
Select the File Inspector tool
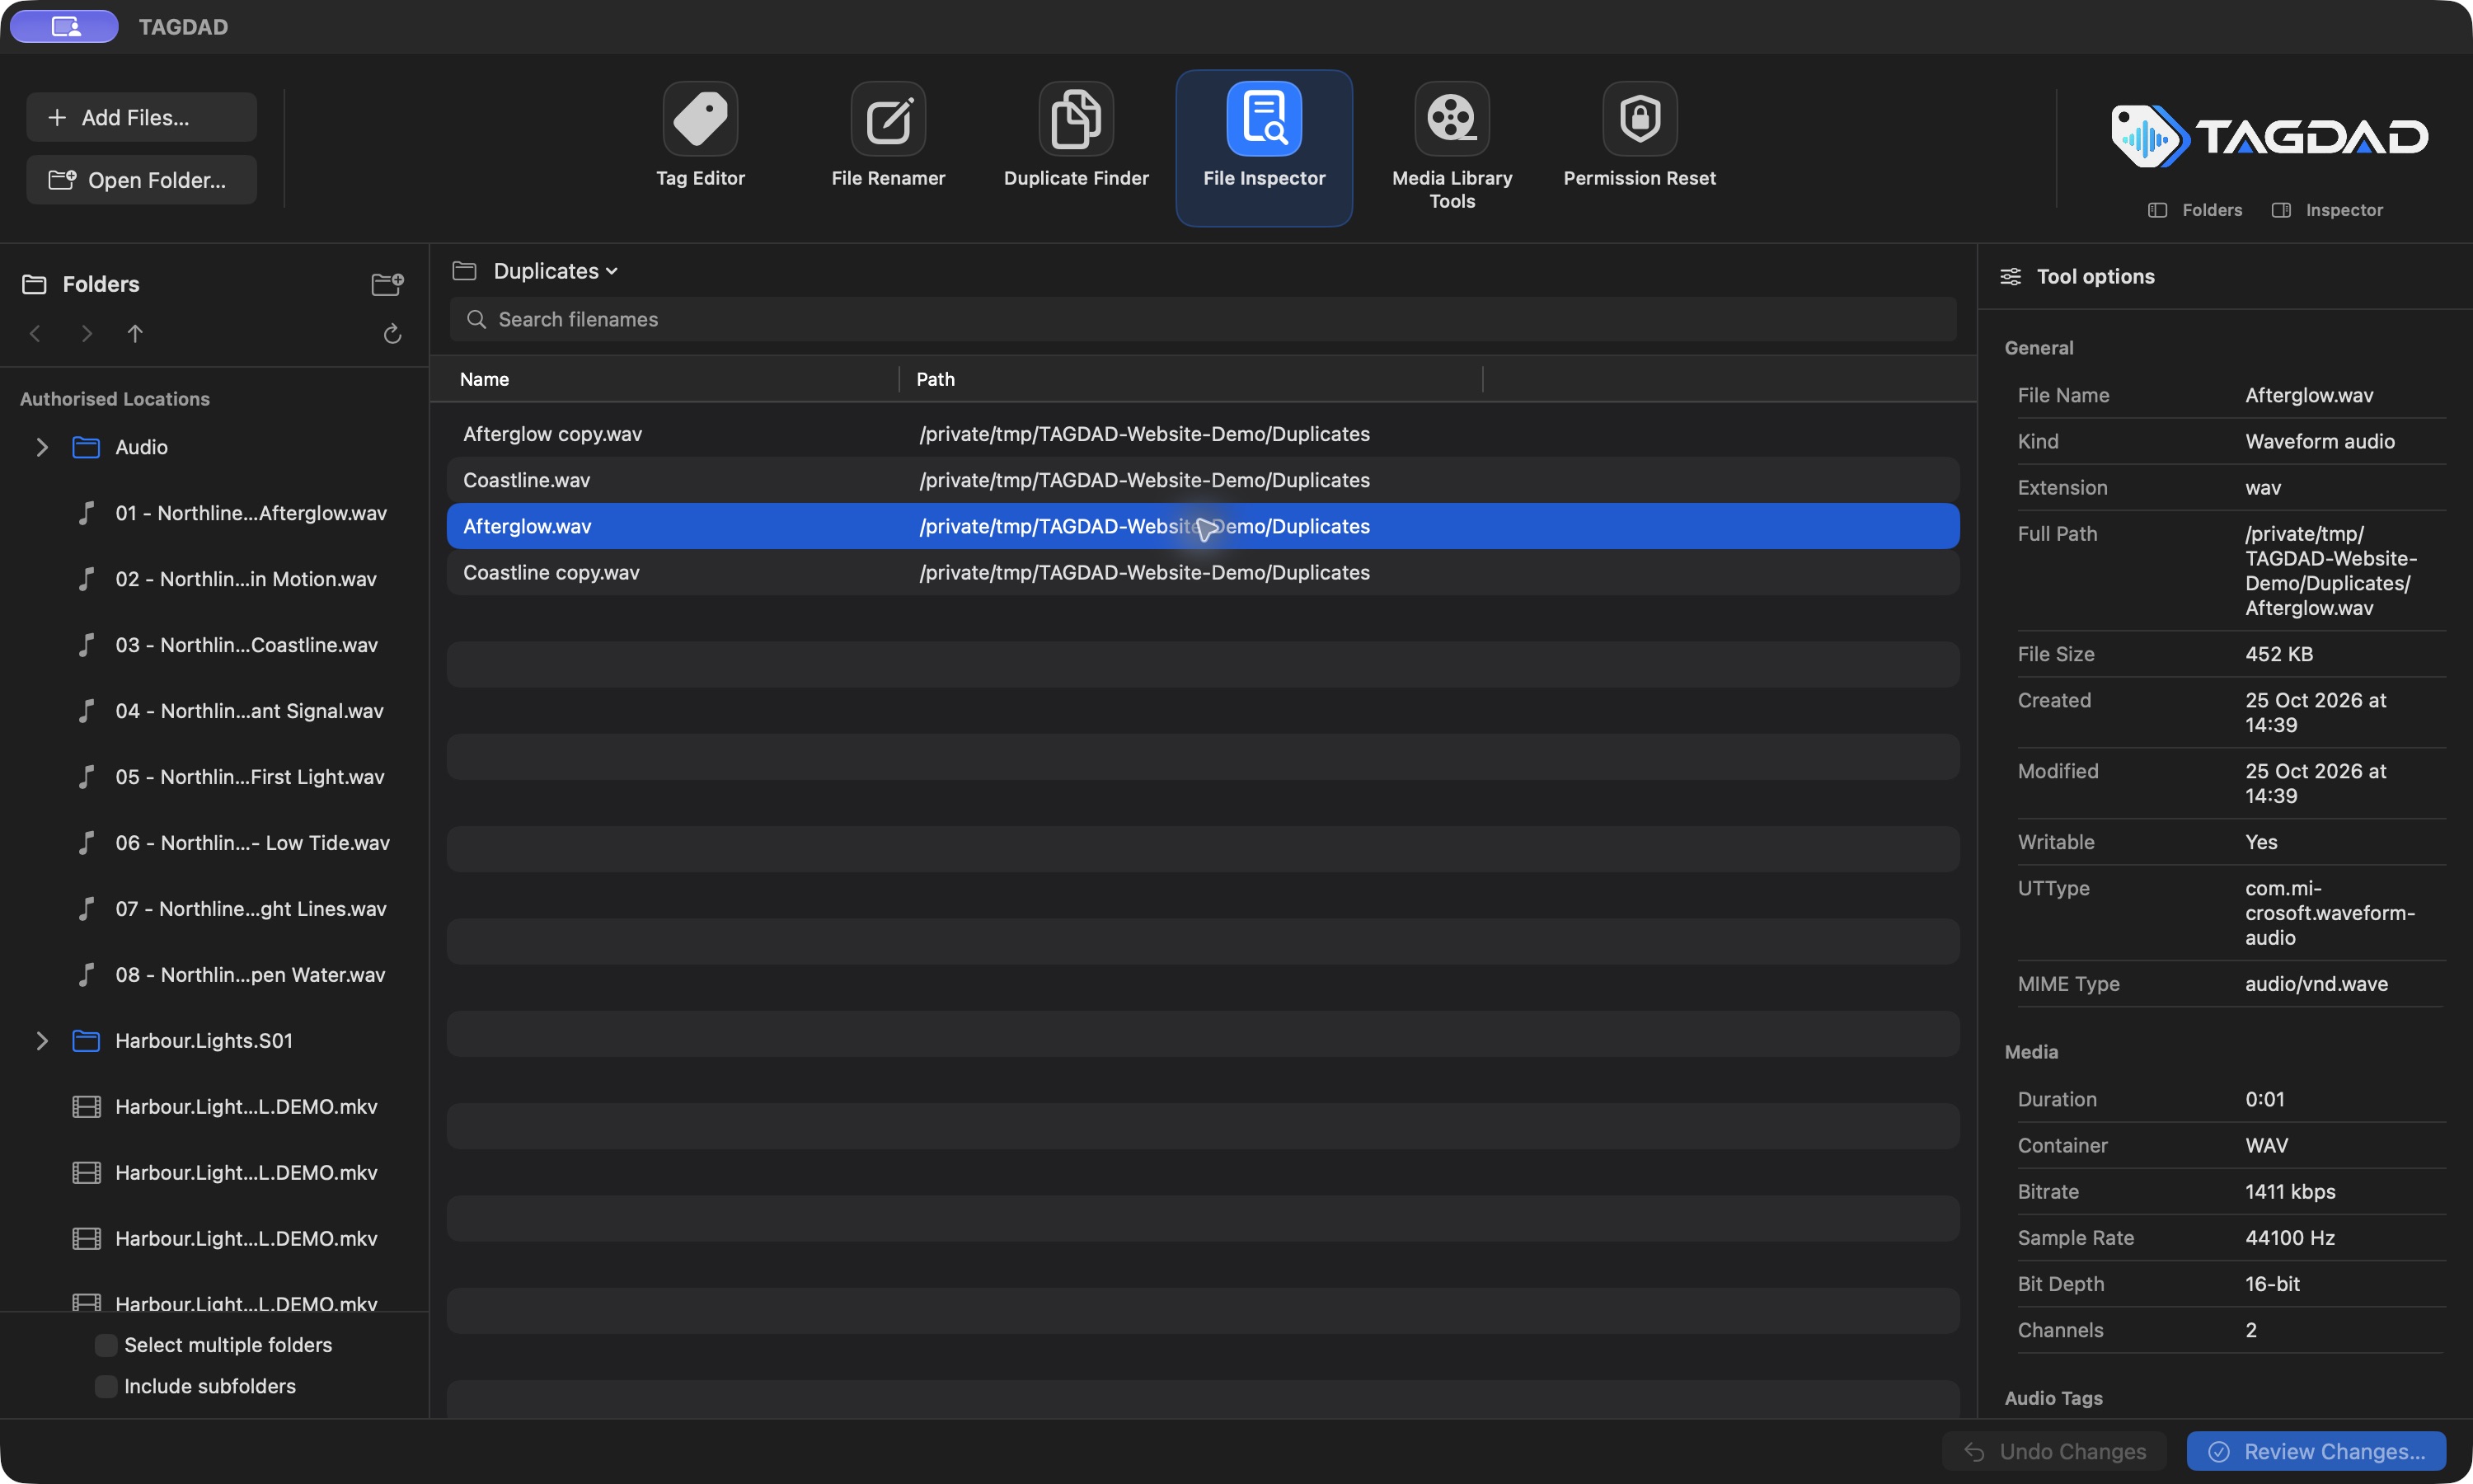coord(1264,147)
